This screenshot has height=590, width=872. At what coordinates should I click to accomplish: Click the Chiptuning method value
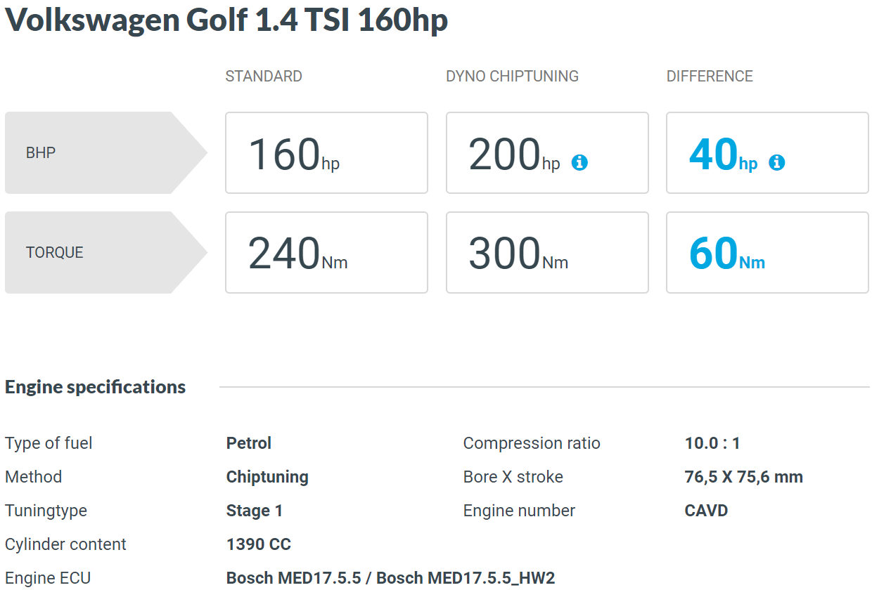click(x=267, y=477)
